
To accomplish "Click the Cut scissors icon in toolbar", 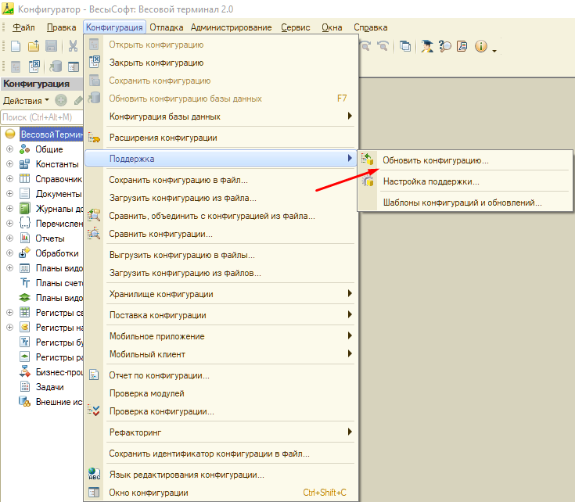I will click(x=73, y=46).
